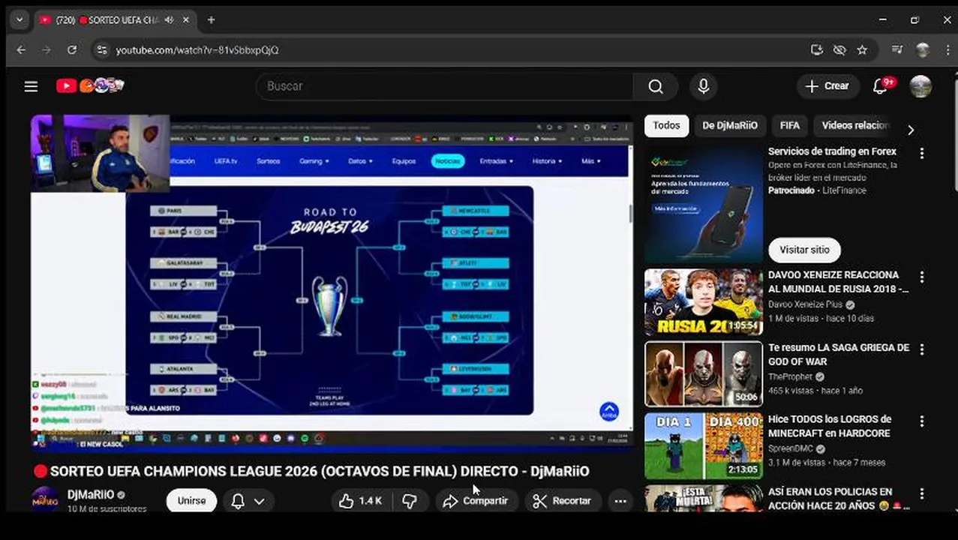Screen dimensions: 958x540
Task: Open the Te resumo LA SAGA GRIEGA title
Action: pos(838,355)
